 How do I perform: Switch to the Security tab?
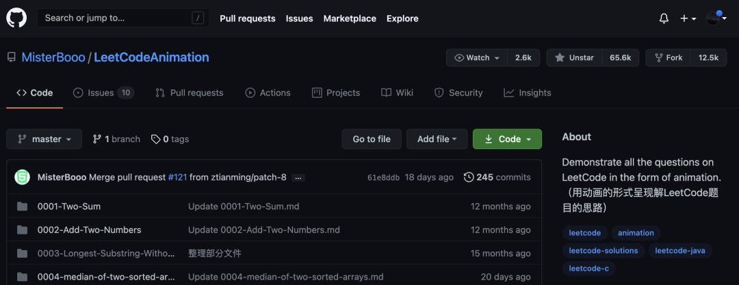click(458, 93)
